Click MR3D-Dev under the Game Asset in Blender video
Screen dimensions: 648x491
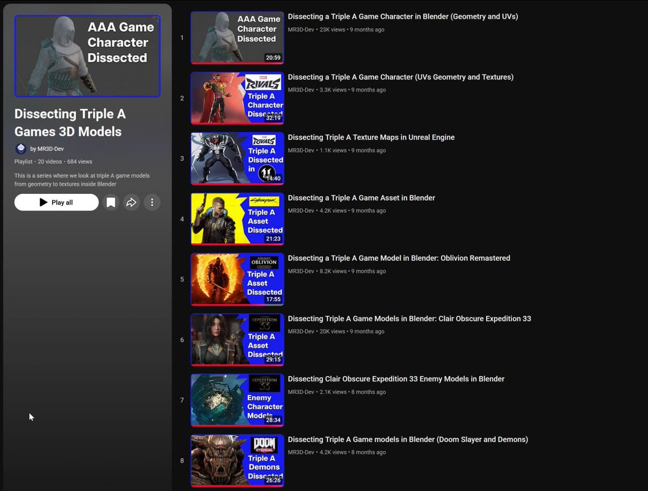[x=301, y=211]
